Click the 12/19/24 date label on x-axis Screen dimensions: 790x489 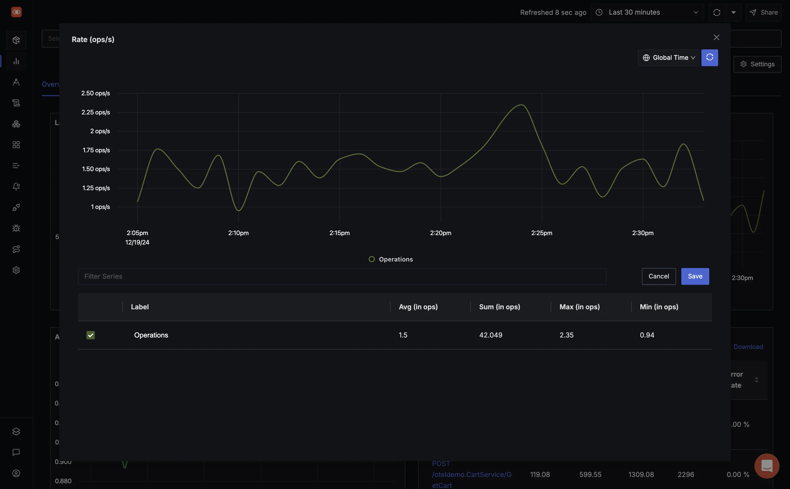click(137, 242)
